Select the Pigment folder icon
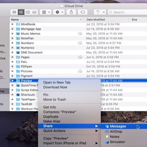Image resolution: width=147 pixels, height=147 pixels. coord(18,76)
